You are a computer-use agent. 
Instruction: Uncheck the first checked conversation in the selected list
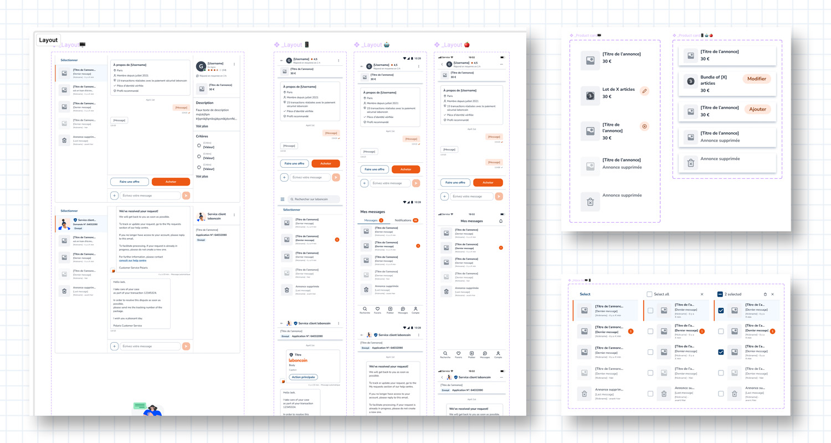[x=721, y=311]
